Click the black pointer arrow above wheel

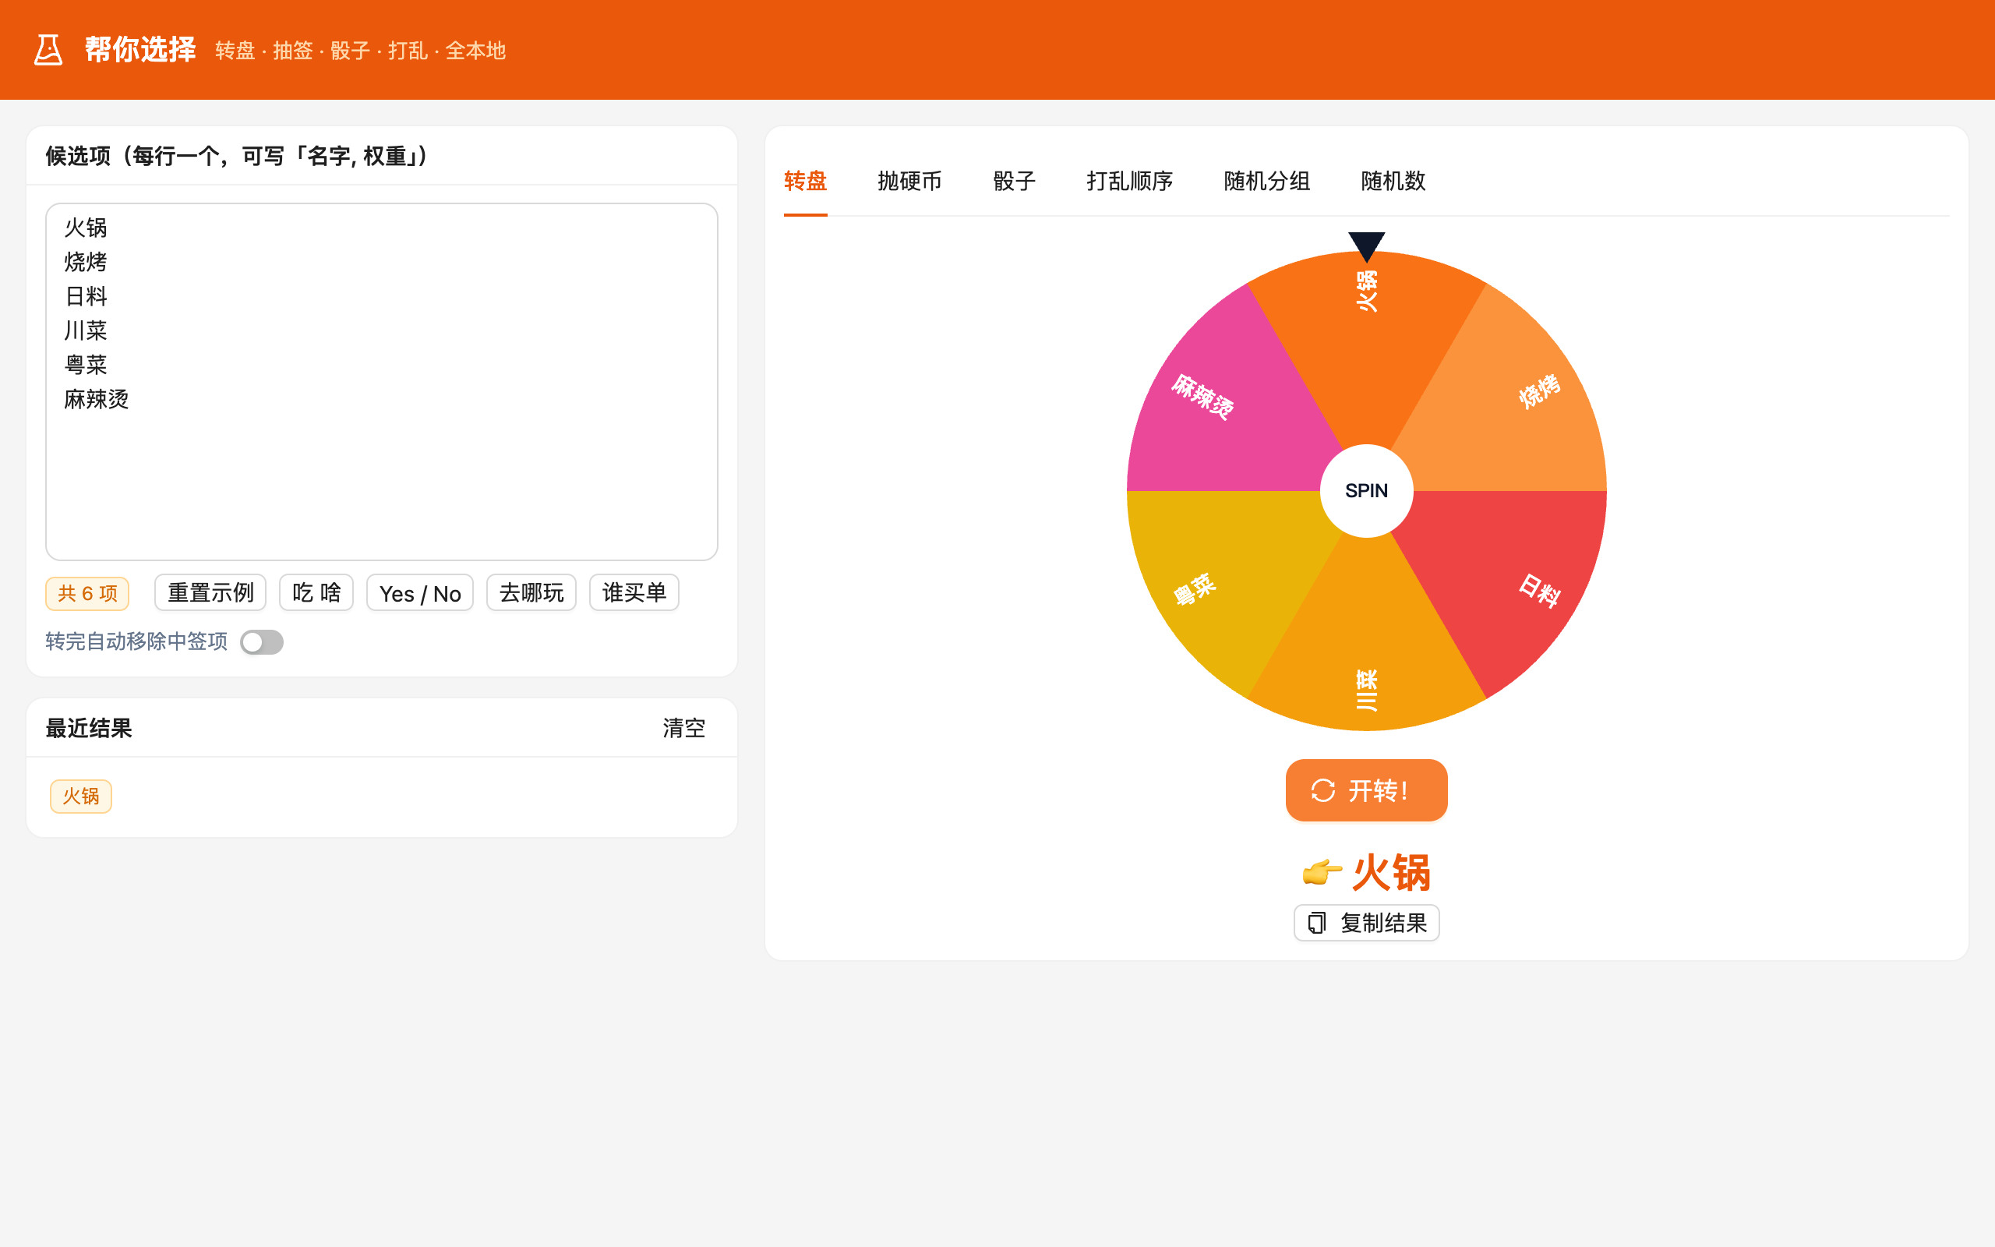click(1367, 246)
